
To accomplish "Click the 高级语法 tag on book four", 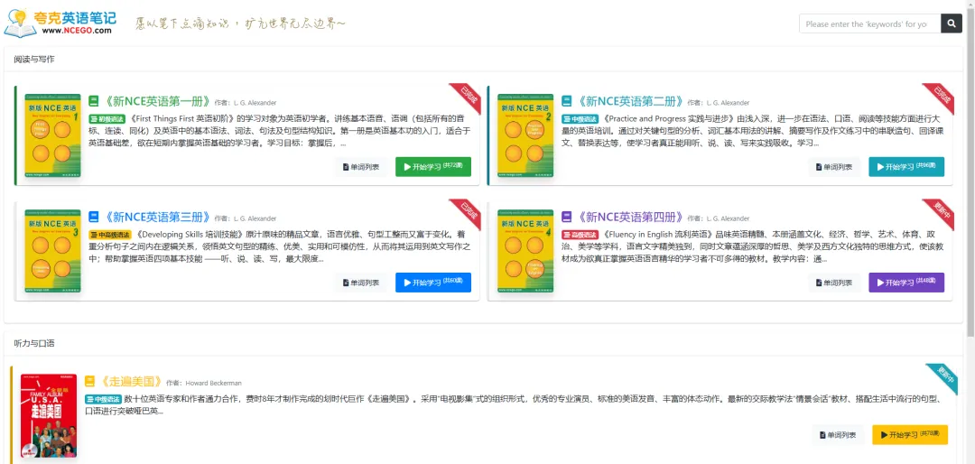I will (x=580, y=235).
